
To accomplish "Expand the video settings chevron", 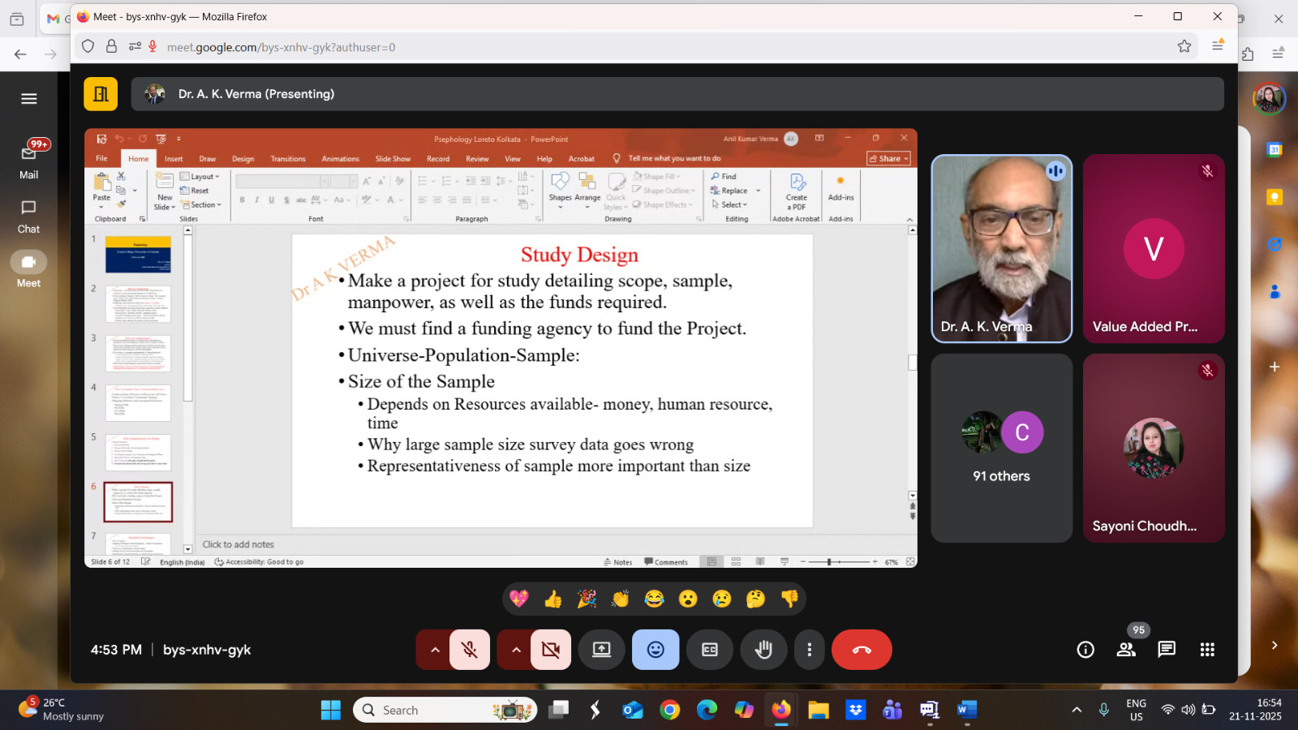I will (516, 650).
